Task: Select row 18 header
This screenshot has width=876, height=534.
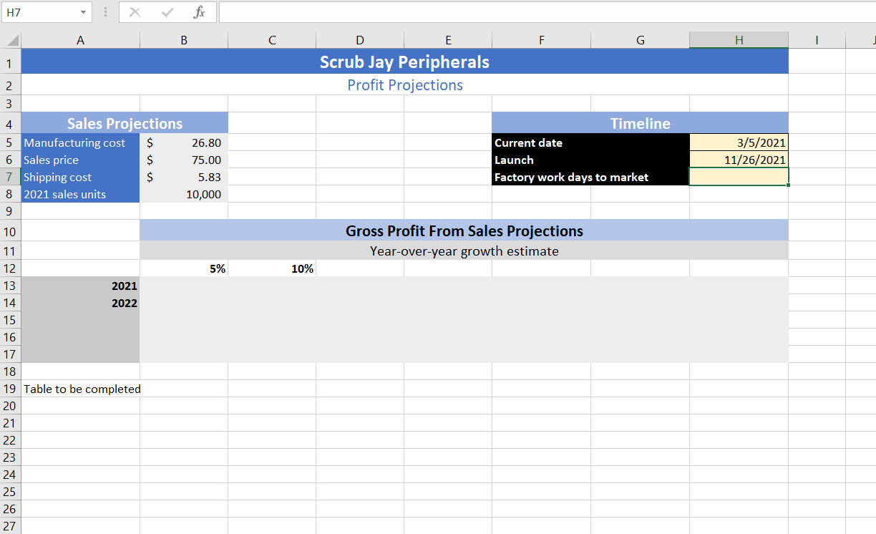Action: click(11, 372)
